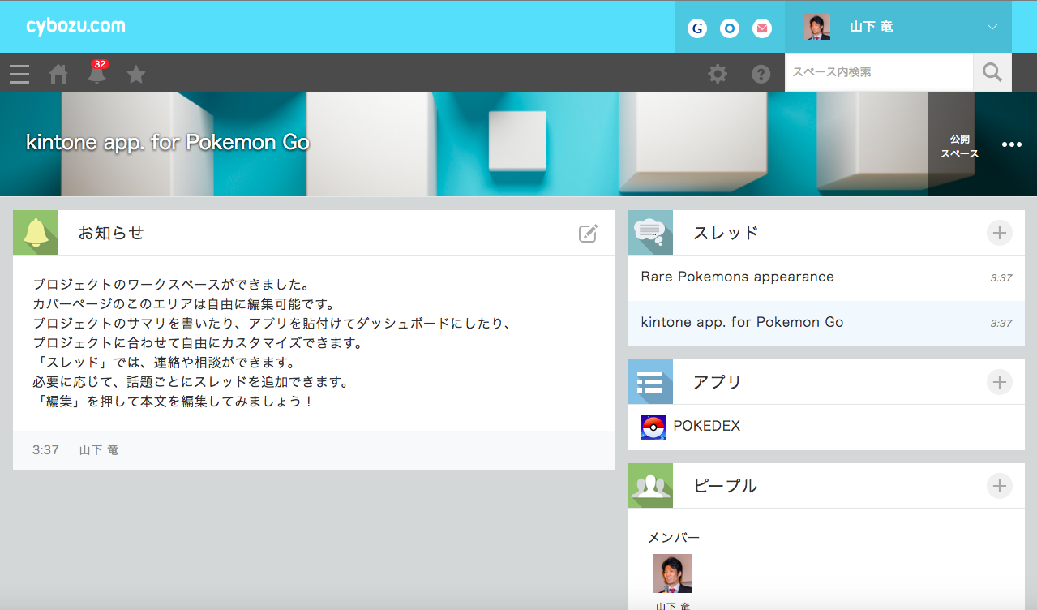Edit the お知らせ announcement with pencil icon
This screenshot has height=610, width=1037.
pos(588,233)
